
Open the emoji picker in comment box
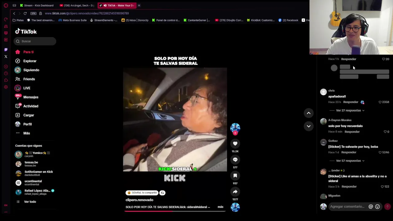(377, 207)
